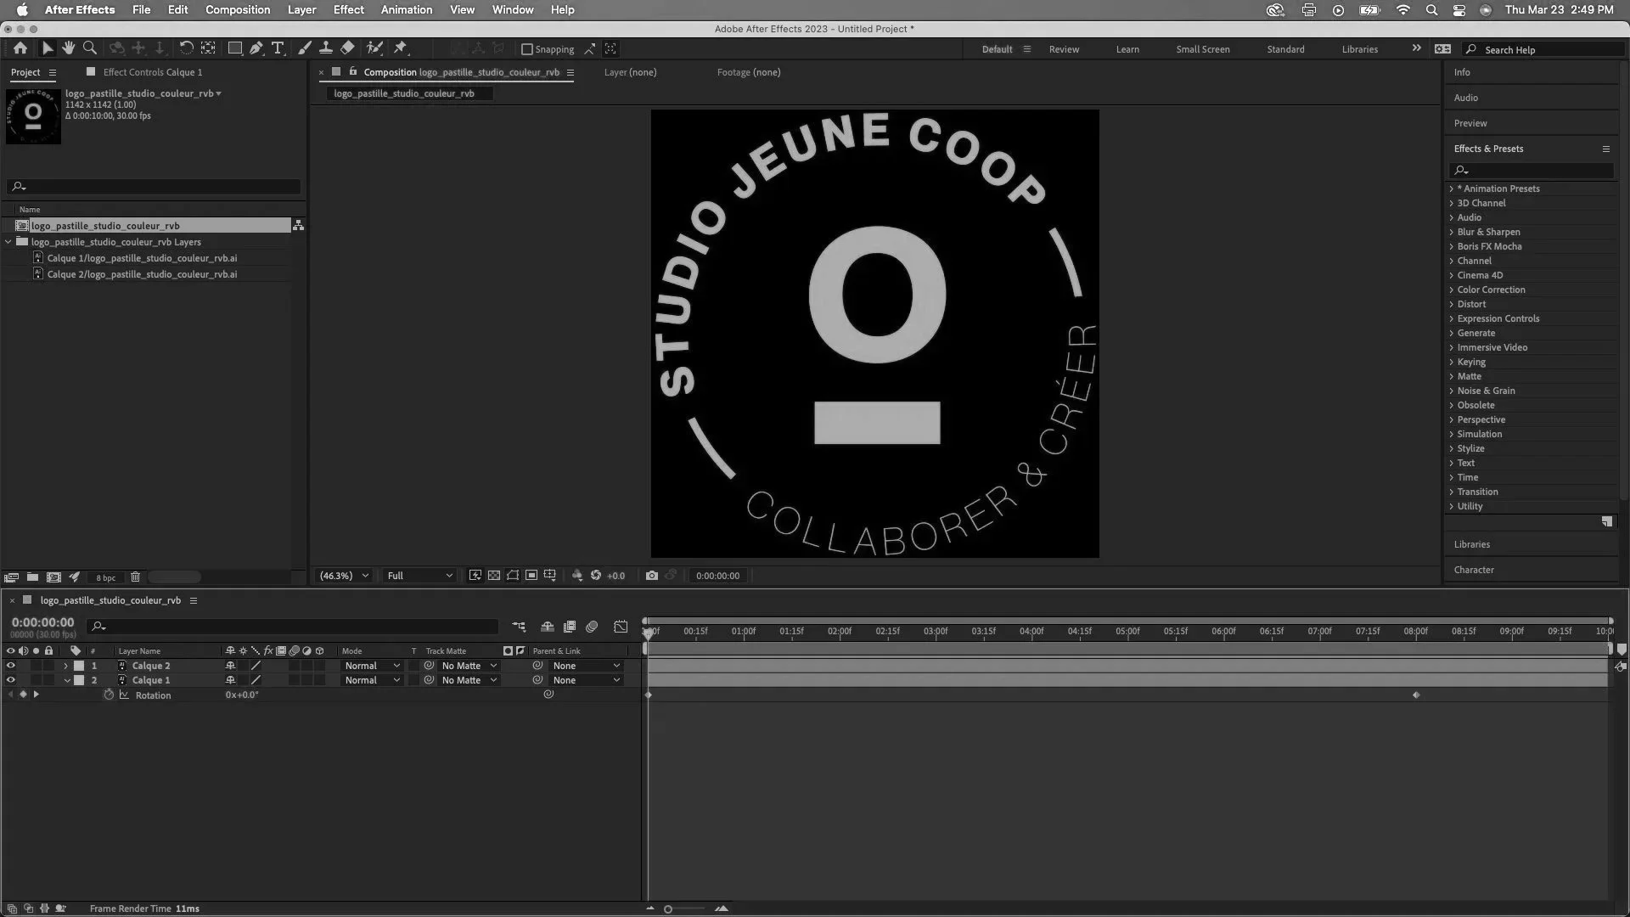Toggle lock on the Composition viewer tab
This screenshot has height=917, width=1630.
coord(353,72)
